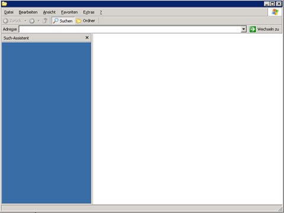Toggle the Ordner folders toolbar button
The width and height of the screenshot is (284, 213).
(86, 21)
